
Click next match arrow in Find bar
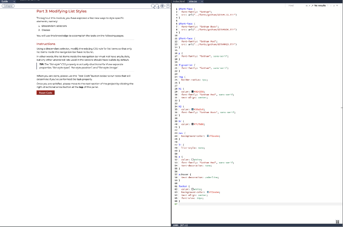[331, 6]
